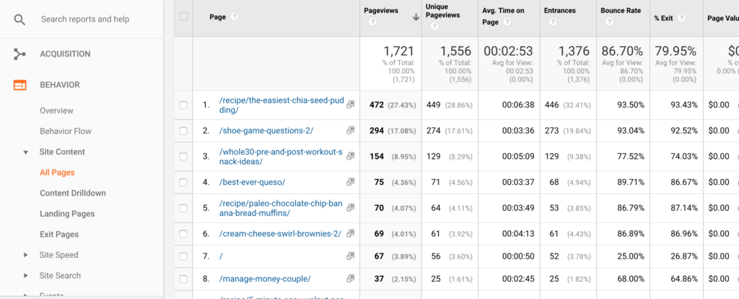
Task: Open /manage-money-couple/ page link
Action: point(265,279)
